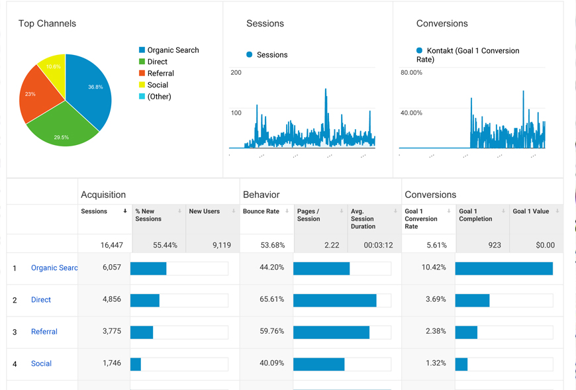The height and width of the screenshot is (390, 576).
Task: Click the Goal 1 Value sort arrow
Action: [x=557, y=211]
